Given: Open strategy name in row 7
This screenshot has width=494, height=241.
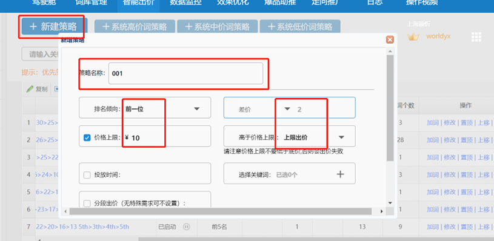Looking at the screenshot, I should click(x=82, y=227).
